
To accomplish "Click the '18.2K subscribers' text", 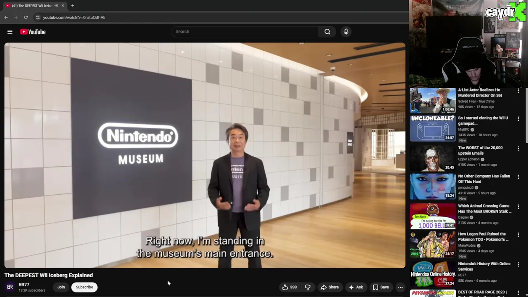I will coord(32,290).
